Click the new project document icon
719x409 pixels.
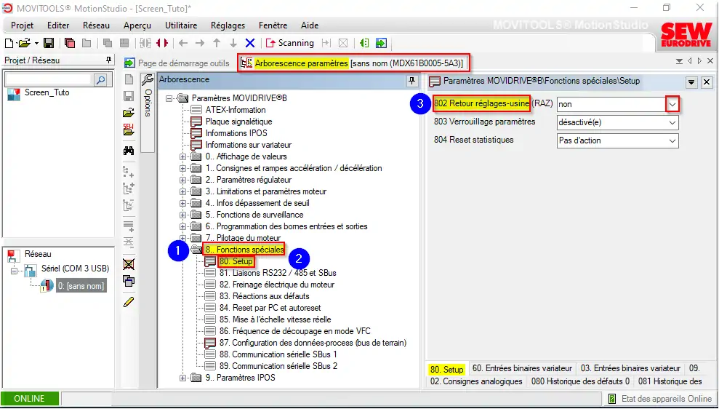(9, 43)
